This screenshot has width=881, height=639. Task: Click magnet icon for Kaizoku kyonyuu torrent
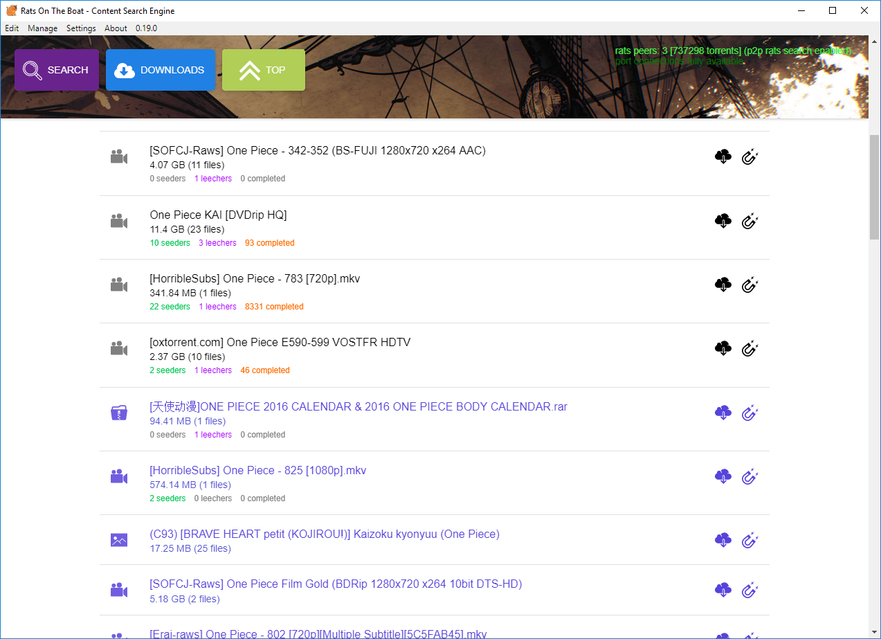click(750, 540)
